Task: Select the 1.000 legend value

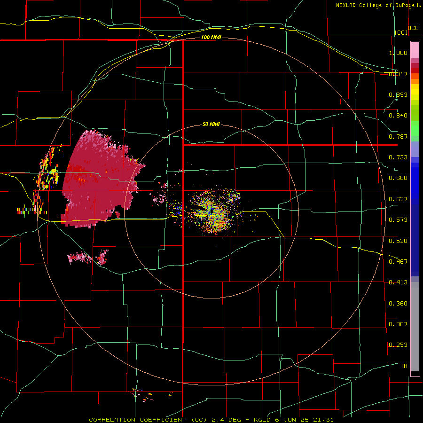Action: [x=398, y=53]
